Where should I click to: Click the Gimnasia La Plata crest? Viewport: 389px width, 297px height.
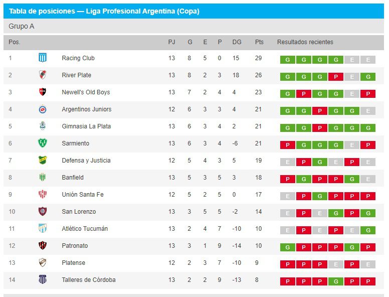click(43, 126)
